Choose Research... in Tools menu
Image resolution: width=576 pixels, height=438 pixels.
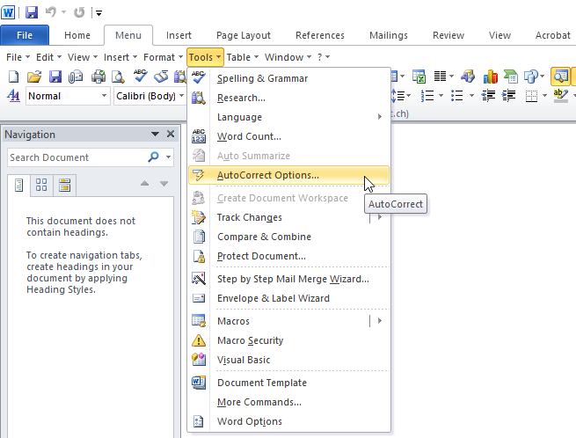(x=288, y=98)
